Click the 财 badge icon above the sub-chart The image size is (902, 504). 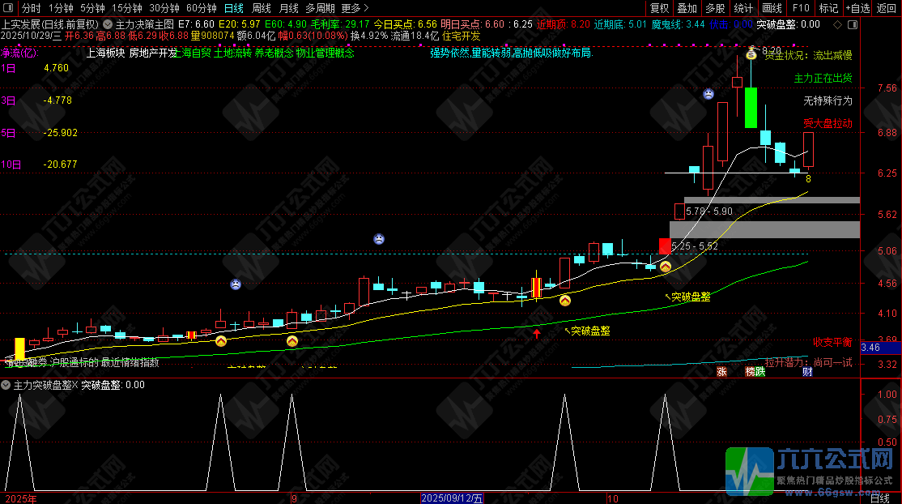coord(807,372)
